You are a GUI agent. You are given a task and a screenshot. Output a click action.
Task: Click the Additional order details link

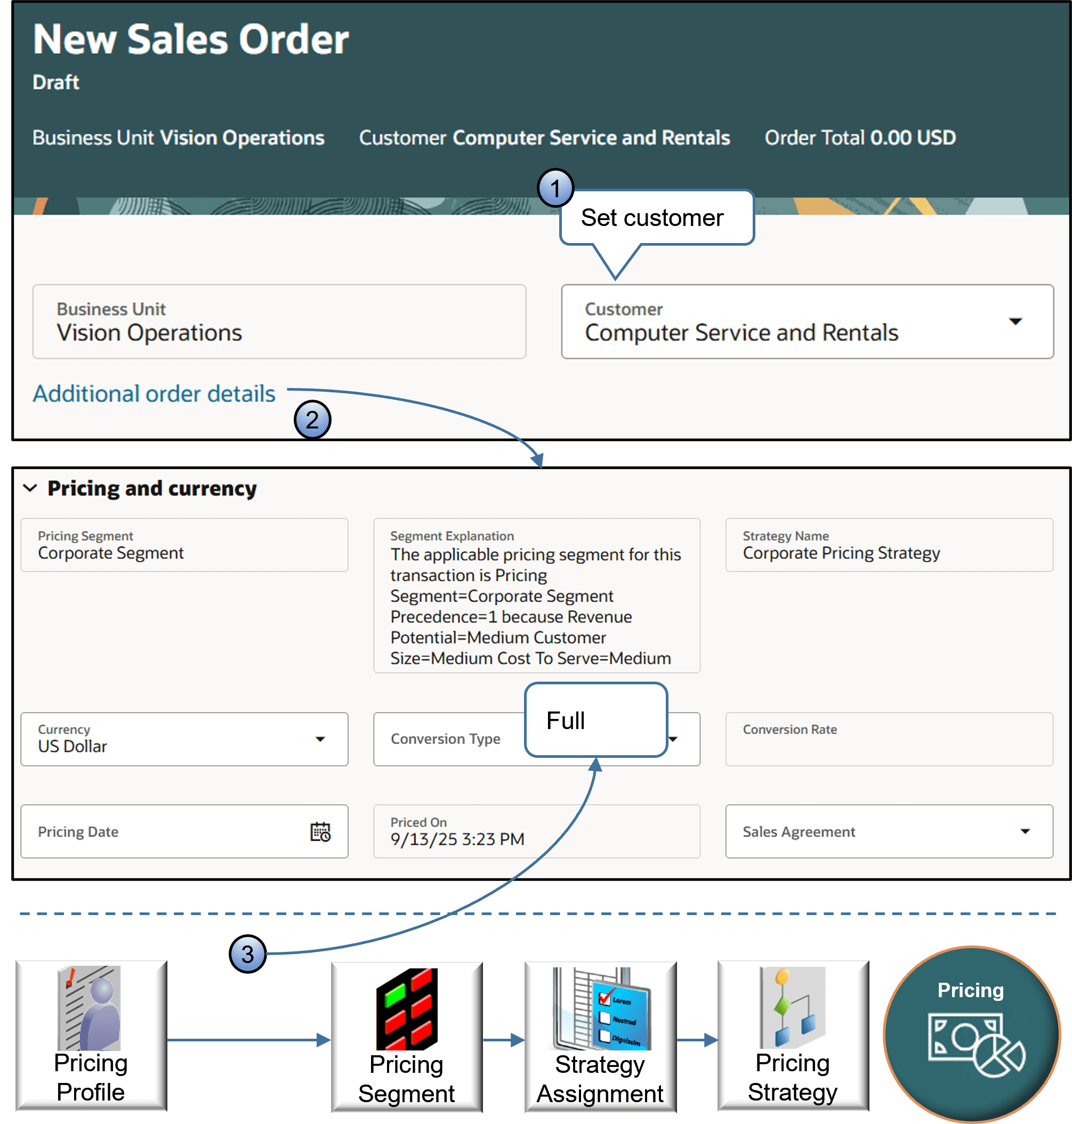pos(154,393)
